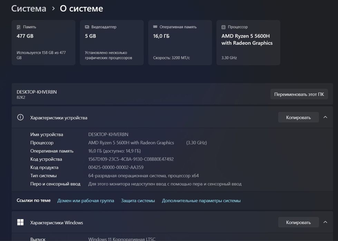338x241 pixels.
Task: Click the Характеристики Windows section heading
Action: pyautogui.click(x=57, y=223)
